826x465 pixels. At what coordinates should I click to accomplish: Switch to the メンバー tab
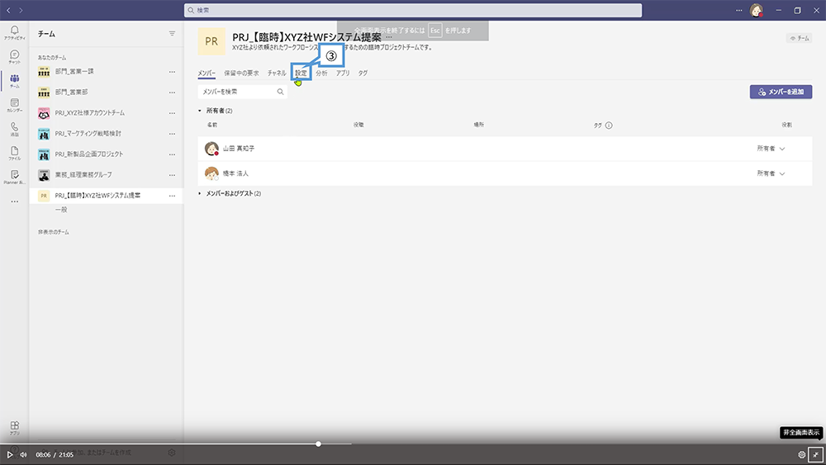pos(206,74)
